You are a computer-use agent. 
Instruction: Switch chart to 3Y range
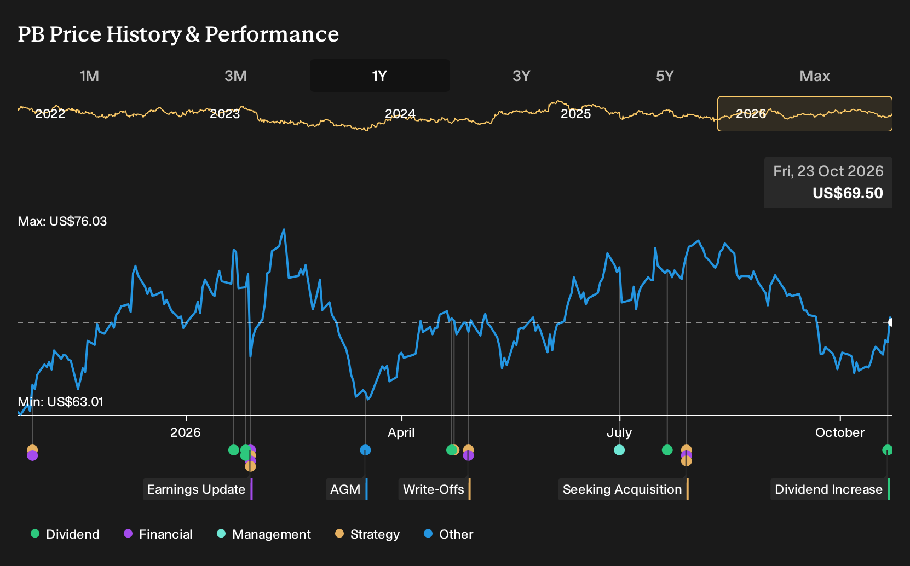click(521, 76)
